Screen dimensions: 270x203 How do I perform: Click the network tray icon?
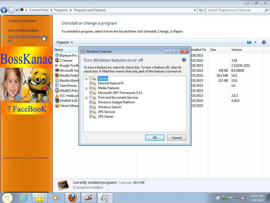click(237, 198)
